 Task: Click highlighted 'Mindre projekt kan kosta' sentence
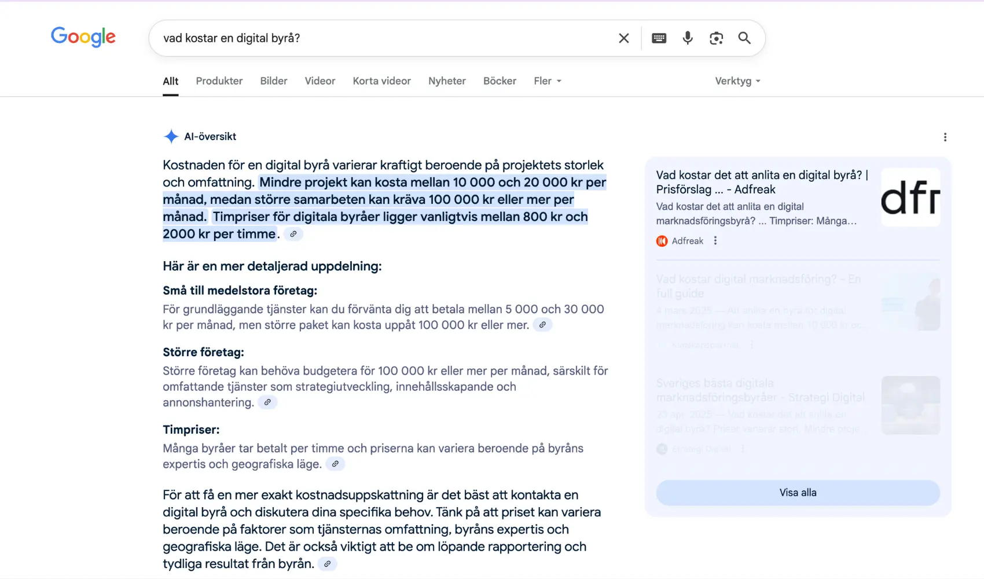[384, 199]
